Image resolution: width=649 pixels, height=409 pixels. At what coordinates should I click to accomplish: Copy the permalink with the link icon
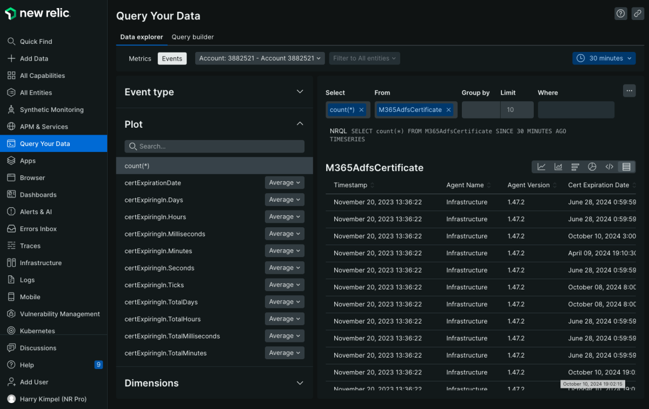pyautogui.click(x=638, y=14)
